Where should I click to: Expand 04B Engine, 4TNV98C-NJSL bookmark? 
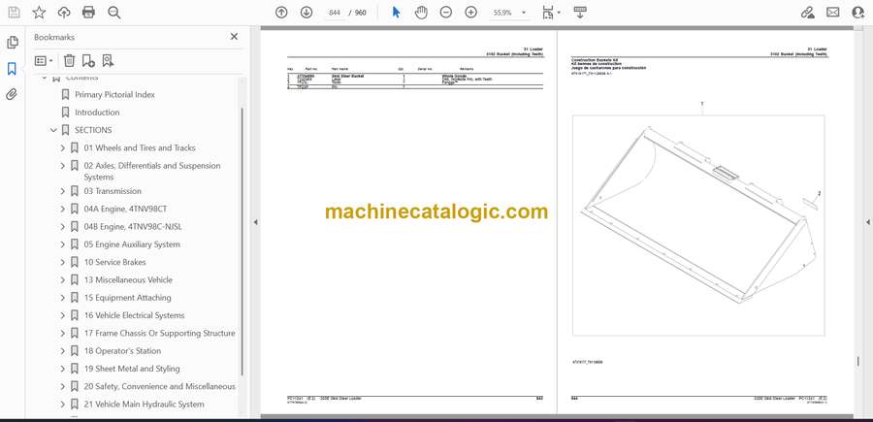tap(62, 227)
